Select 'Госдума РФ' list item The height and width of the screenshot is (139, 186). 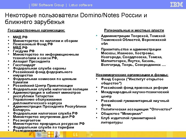point(24,51)
